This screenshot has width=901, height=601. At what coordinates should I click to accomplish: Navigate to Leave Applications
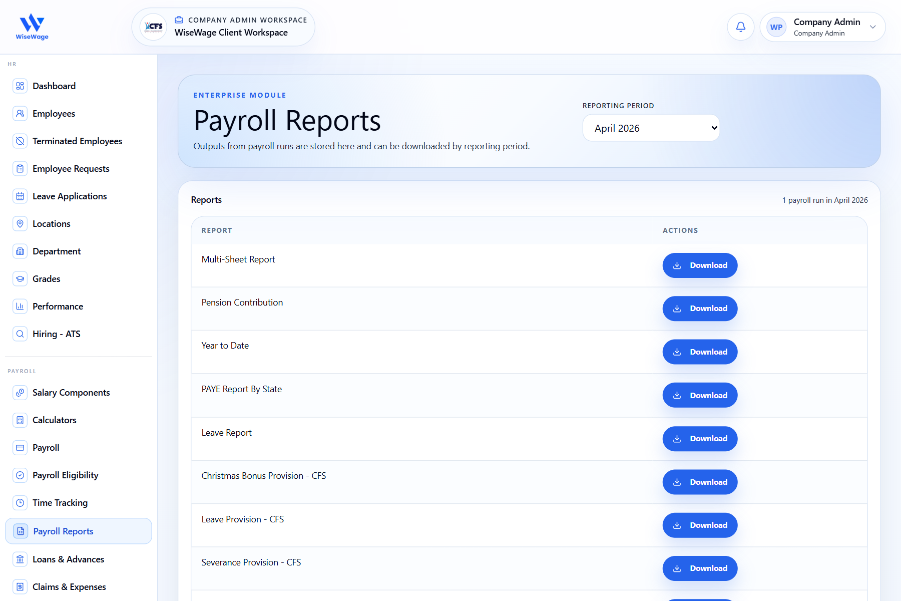coord(79,196)
